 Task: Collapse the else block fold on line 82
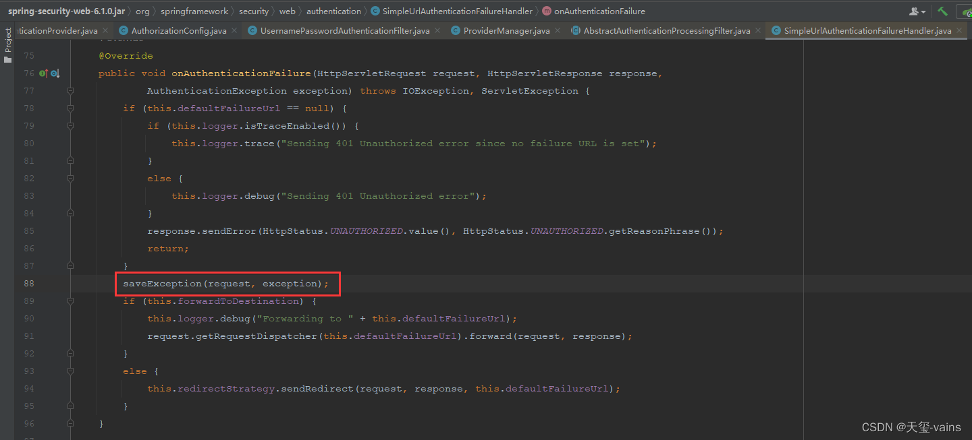[x=70, y=179]
